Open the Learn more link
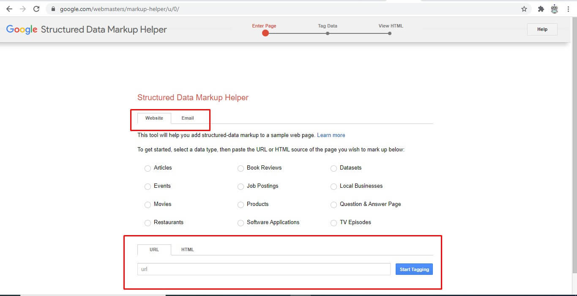Viewport: 577px width, 296px height. (331, 135)
